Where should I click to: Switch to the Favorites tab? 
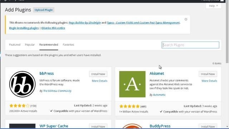[x=68, y=44]
